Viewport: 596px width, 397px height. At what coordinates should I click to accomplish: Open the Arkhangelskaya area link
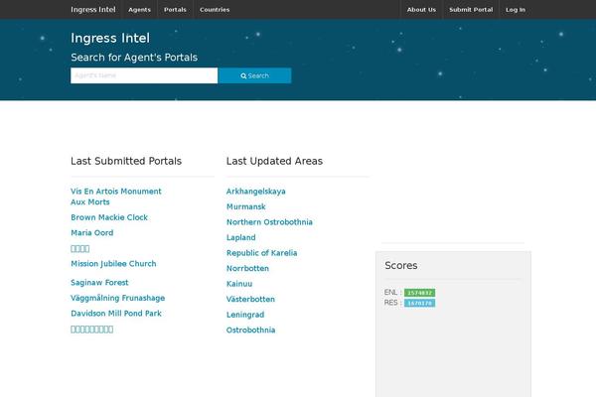[256, 192]
